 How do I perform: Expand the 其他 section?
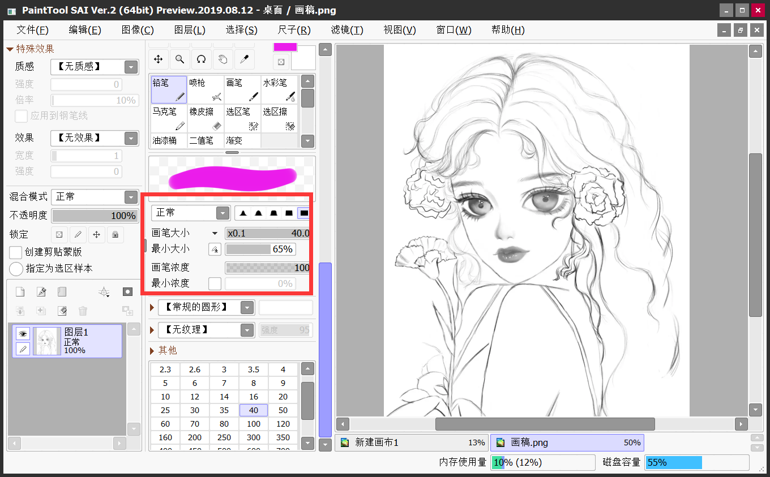(152, 351)
